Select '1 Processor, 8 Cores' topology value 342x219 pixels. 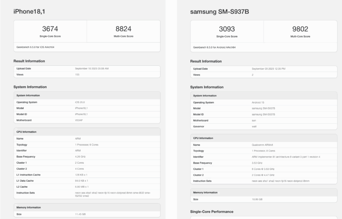click(264, 151)
